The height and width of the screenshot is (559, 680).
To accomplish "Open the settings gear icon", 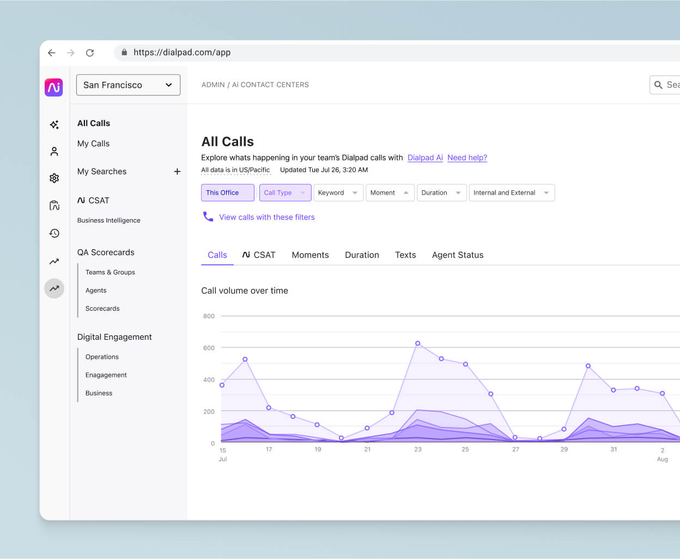I will [54, 178].
